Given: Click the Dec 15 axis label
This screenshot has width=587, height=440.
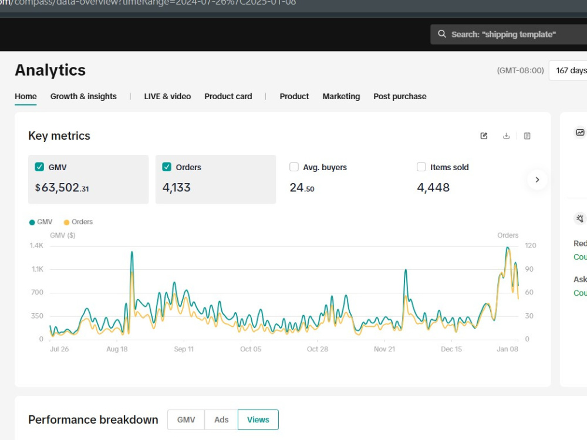Looking at the screenshot, I should [451, 349].
